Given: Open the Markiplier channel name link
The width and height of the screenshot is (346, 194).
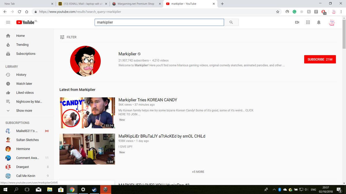Looking at the screenshot, I should [127, 54].
